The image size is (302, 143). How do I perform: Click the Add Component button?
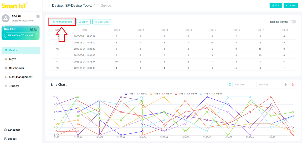tap(62, 22)
